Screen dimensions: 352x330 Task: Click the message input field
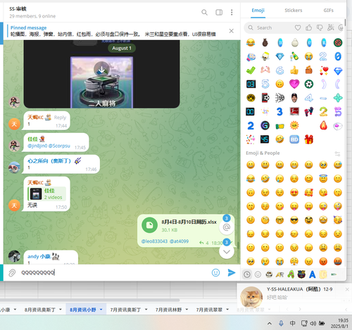pos(114,272)
